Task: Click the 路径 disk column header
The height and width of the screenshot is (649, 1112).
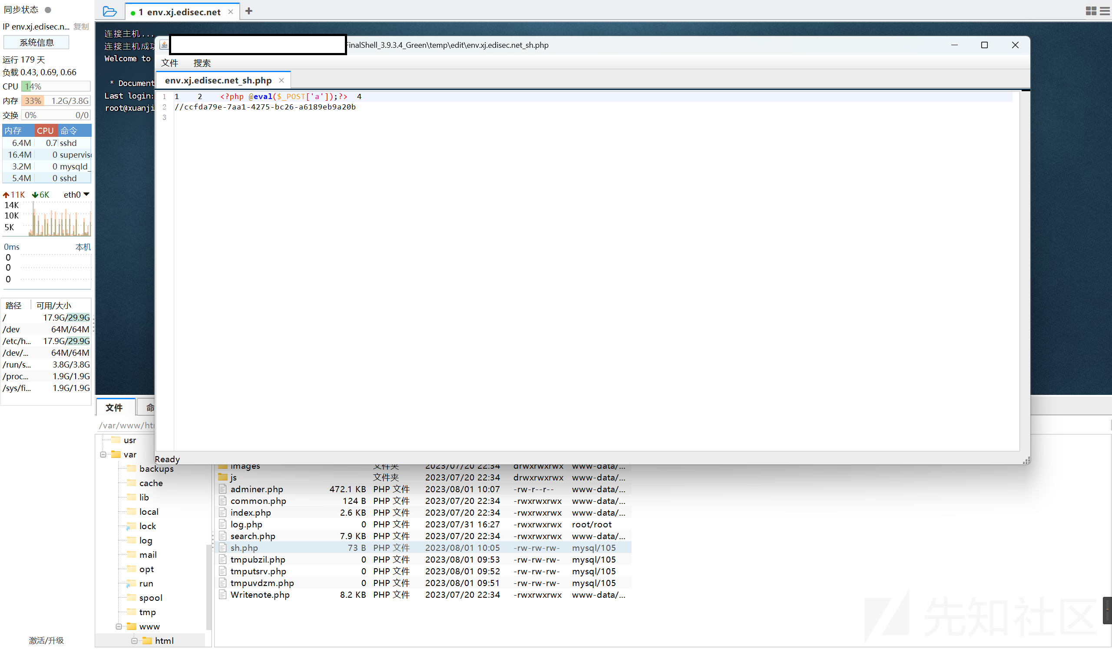Action: 13,305
